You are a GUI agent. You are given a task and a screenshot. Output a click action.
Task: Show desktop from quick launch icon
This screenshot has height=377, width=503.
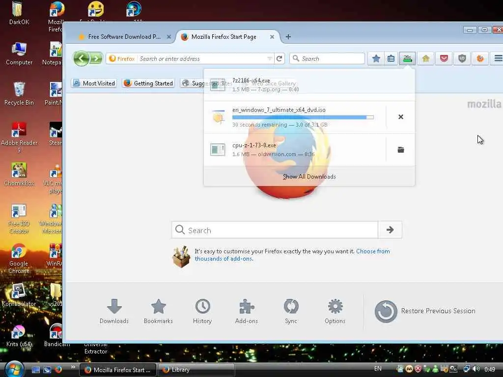click(35, 370)
